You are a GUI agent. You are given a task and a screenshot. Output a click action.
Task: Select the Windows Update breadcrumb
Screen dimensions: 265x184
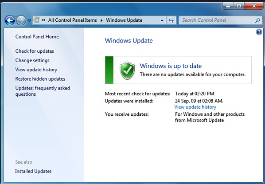click(x=124, y=20)
